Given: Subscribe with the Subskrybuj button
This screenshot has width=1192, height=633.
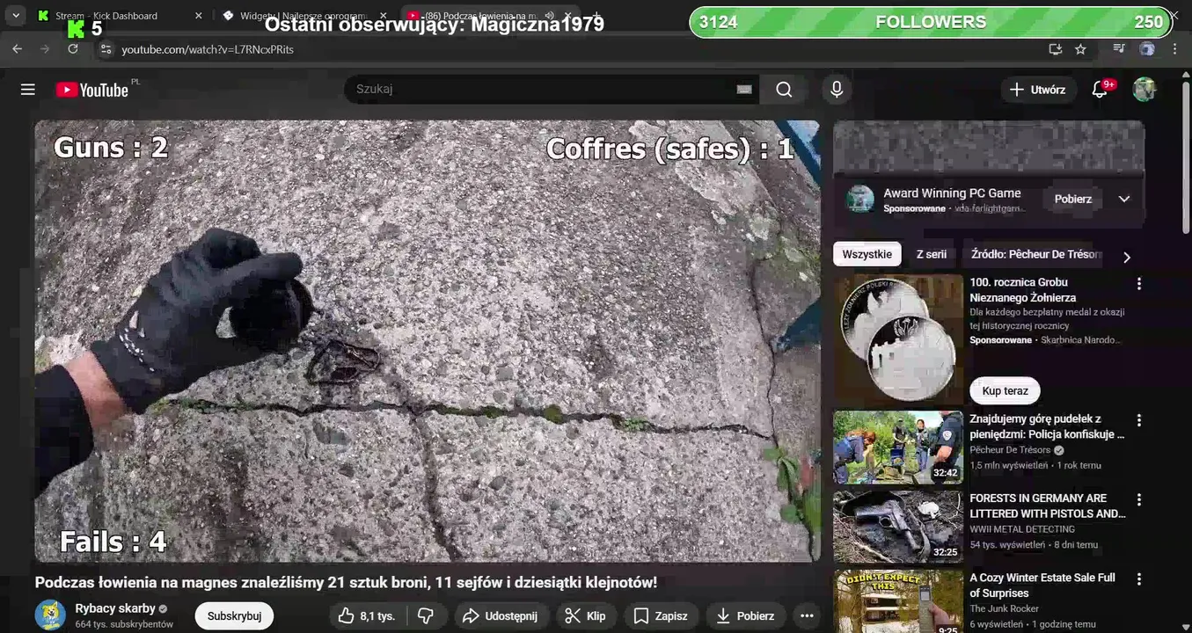Looking at the screenshot, I should pyautogui.click(x=234, y=616).
